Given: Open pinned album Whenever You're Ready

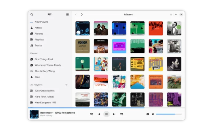Looking at the screenshot, I should click(x=50, y=65).
